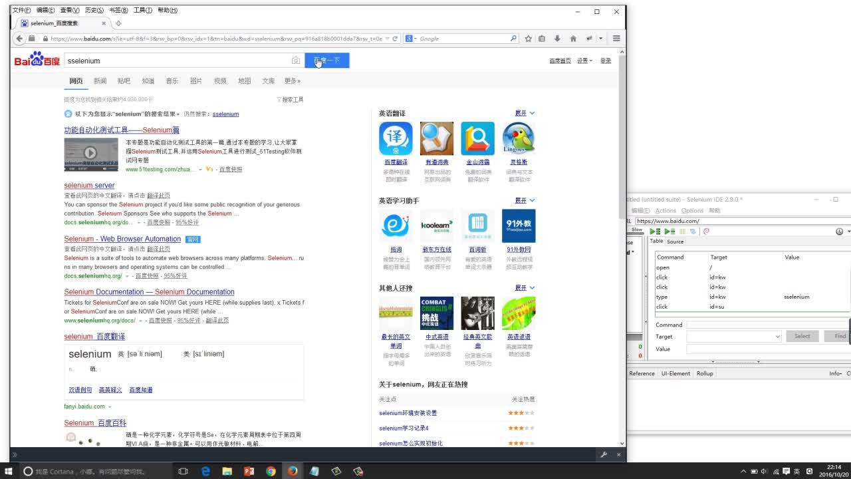The height and width of the screenshot is (479, 851).
Task: Click Windows Start button
Action: 8,471
